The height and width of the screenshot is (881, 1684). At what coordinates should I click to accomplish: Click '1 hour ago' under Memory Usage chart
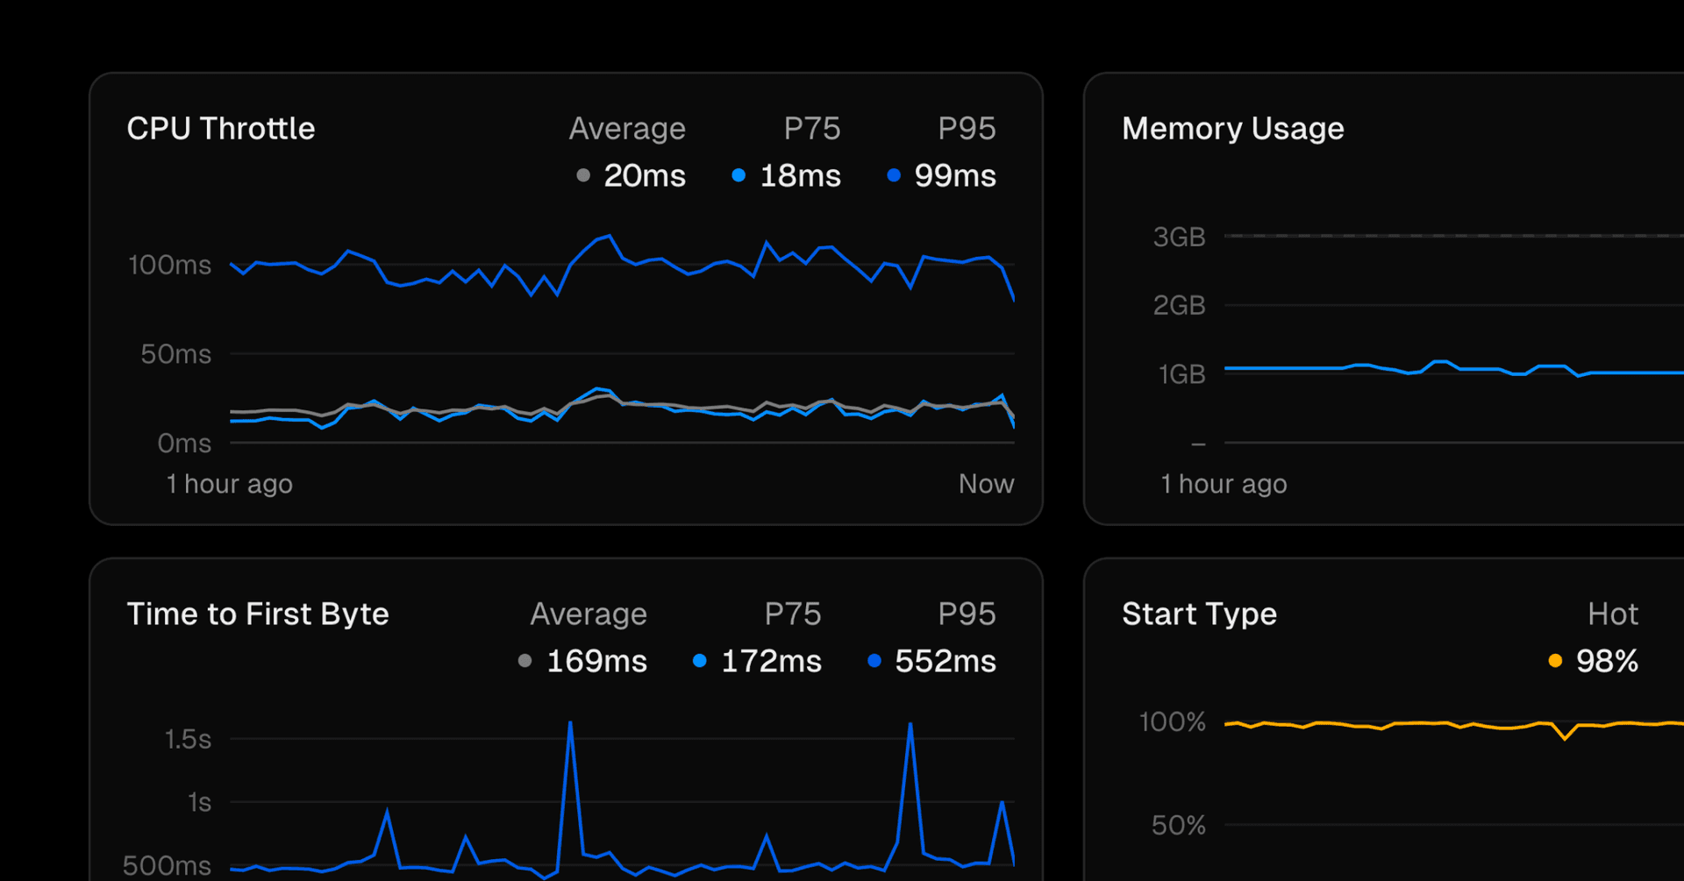point(1224,484)
